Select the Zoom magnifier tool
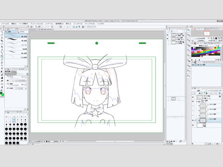 coord(2,32)
